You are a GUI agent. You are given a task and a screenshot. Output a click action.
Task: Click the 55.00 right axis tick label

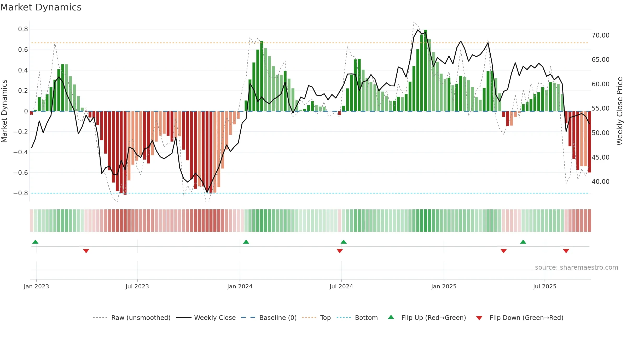(x=601, y=108)
